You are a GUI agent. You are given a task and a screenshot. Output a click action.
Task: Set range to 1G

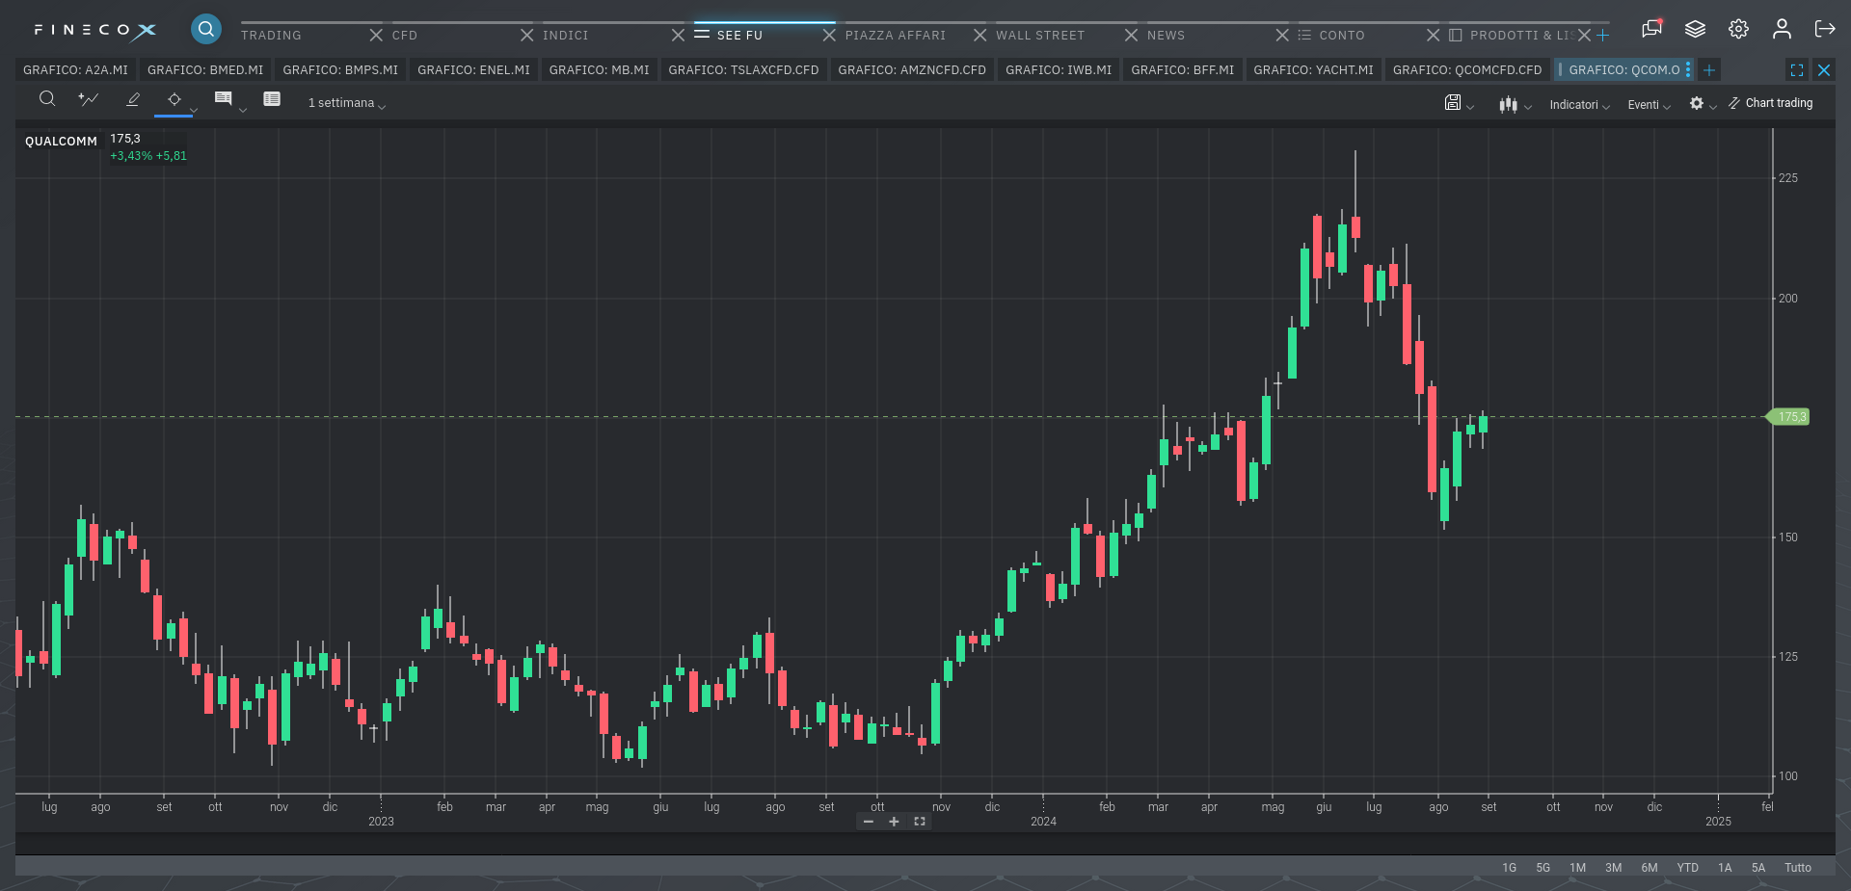[x=1509, y=868]
